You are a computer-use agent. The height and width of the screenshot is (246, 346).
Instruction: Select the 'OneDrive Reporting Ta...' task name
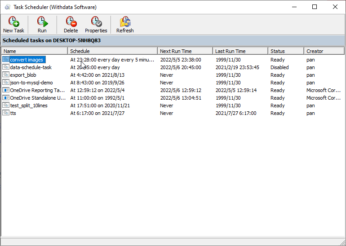point(37,90)
